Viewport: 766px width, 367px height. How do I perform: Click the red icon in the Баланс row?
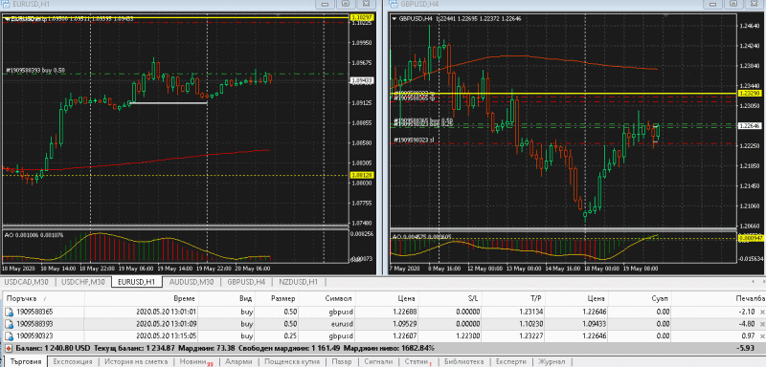pos(9,349)
